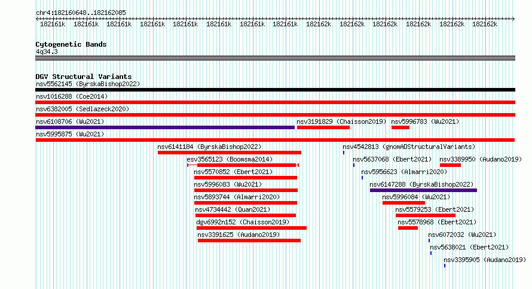Screen dimensions: 532x289
Task: Select nsv6141184 (ByrskaBishop2022) label
Action: [x=209, y=147]
